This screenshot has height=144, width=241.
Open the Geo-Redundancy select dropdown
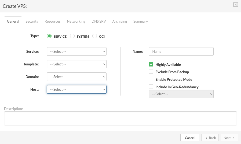coord(181,94)
